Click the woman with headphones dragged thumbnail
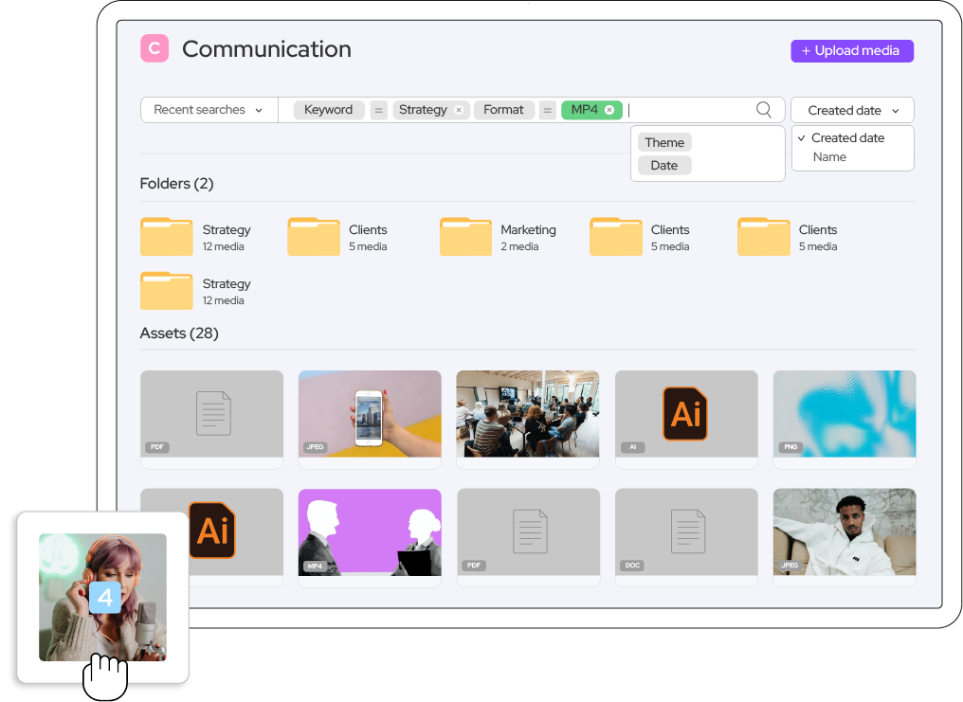The height and width of the screenshot is (702, 963). coord(102,597)
